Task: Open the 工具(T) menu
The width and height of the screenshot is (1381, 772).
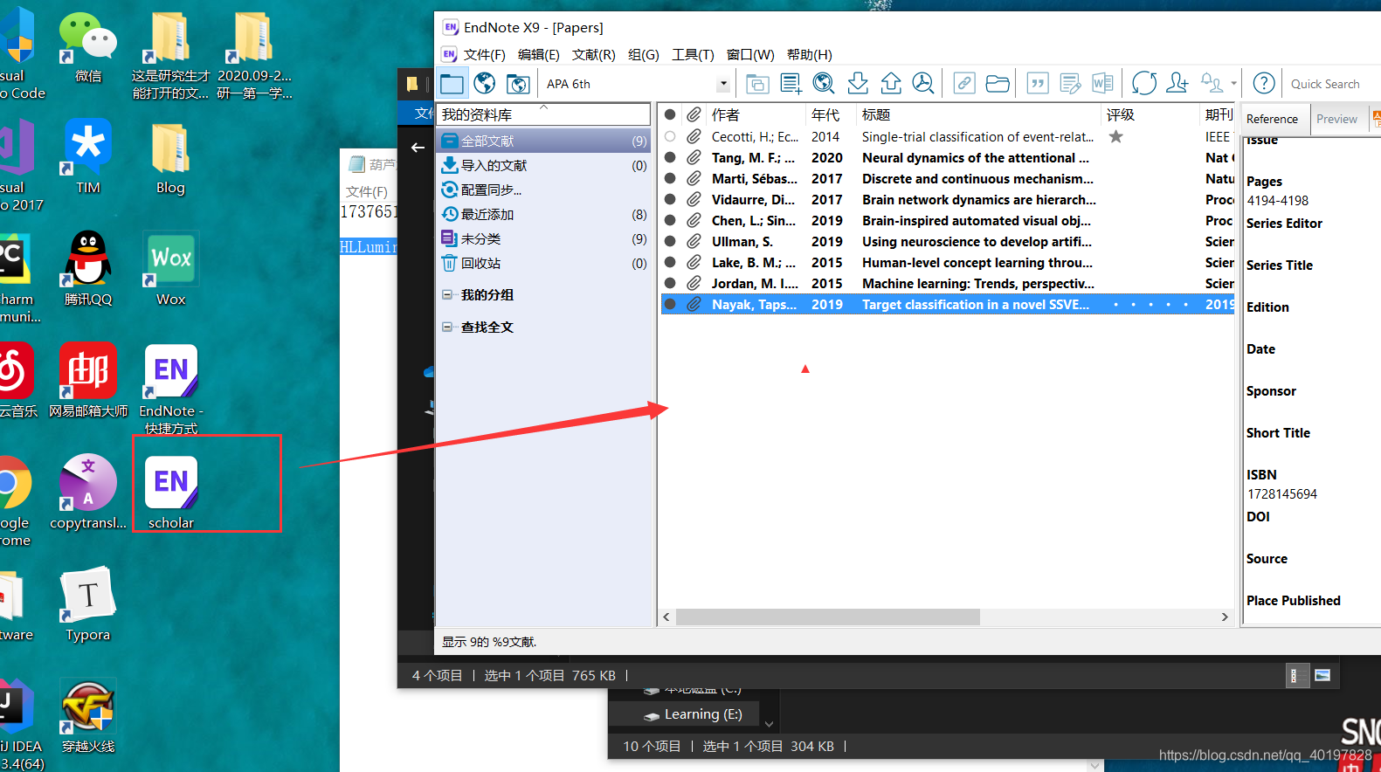Action: click(x=693, y=54)
